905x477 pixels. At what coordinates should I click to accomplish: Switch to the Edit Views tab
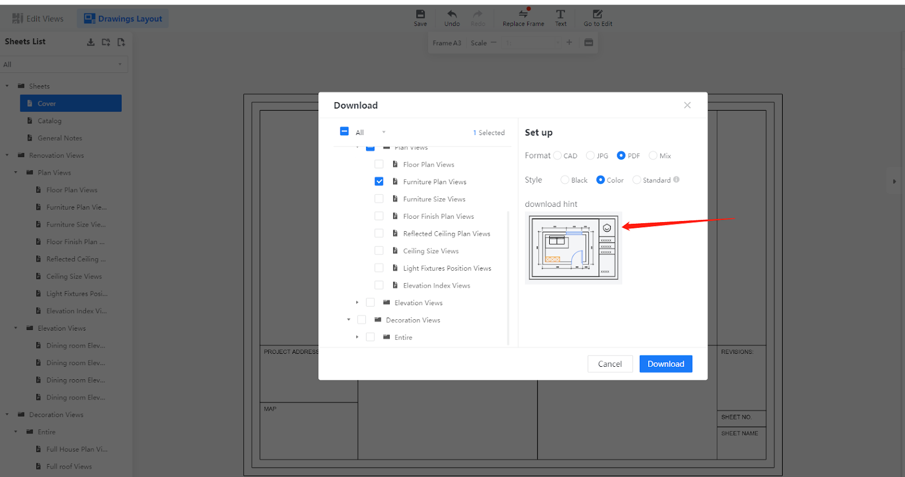[38, 19]
